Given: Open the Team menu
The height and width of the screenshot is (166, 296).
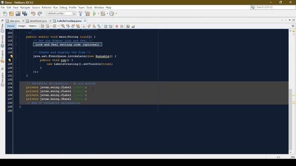Looking at the screenshot, I should [81, 7].
